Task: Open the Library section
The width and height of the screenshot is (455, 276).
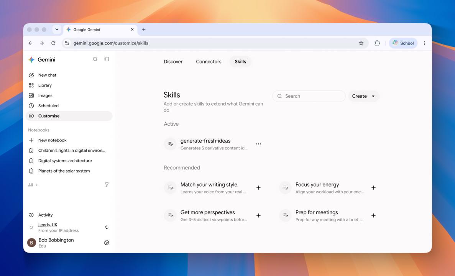Action: (69, 85)
